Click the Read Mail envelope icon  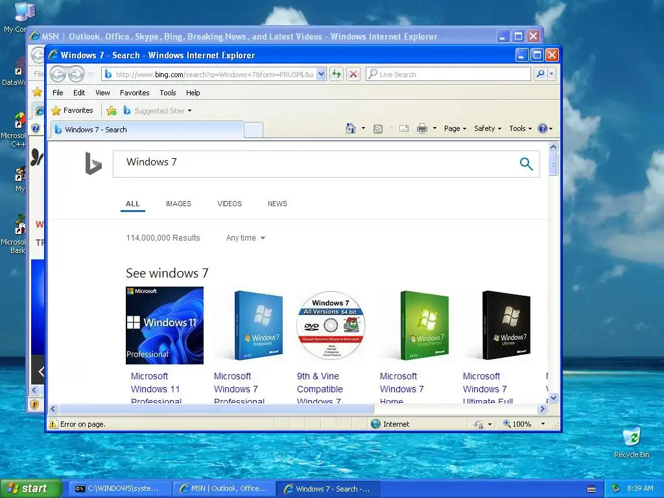point(404,128)
